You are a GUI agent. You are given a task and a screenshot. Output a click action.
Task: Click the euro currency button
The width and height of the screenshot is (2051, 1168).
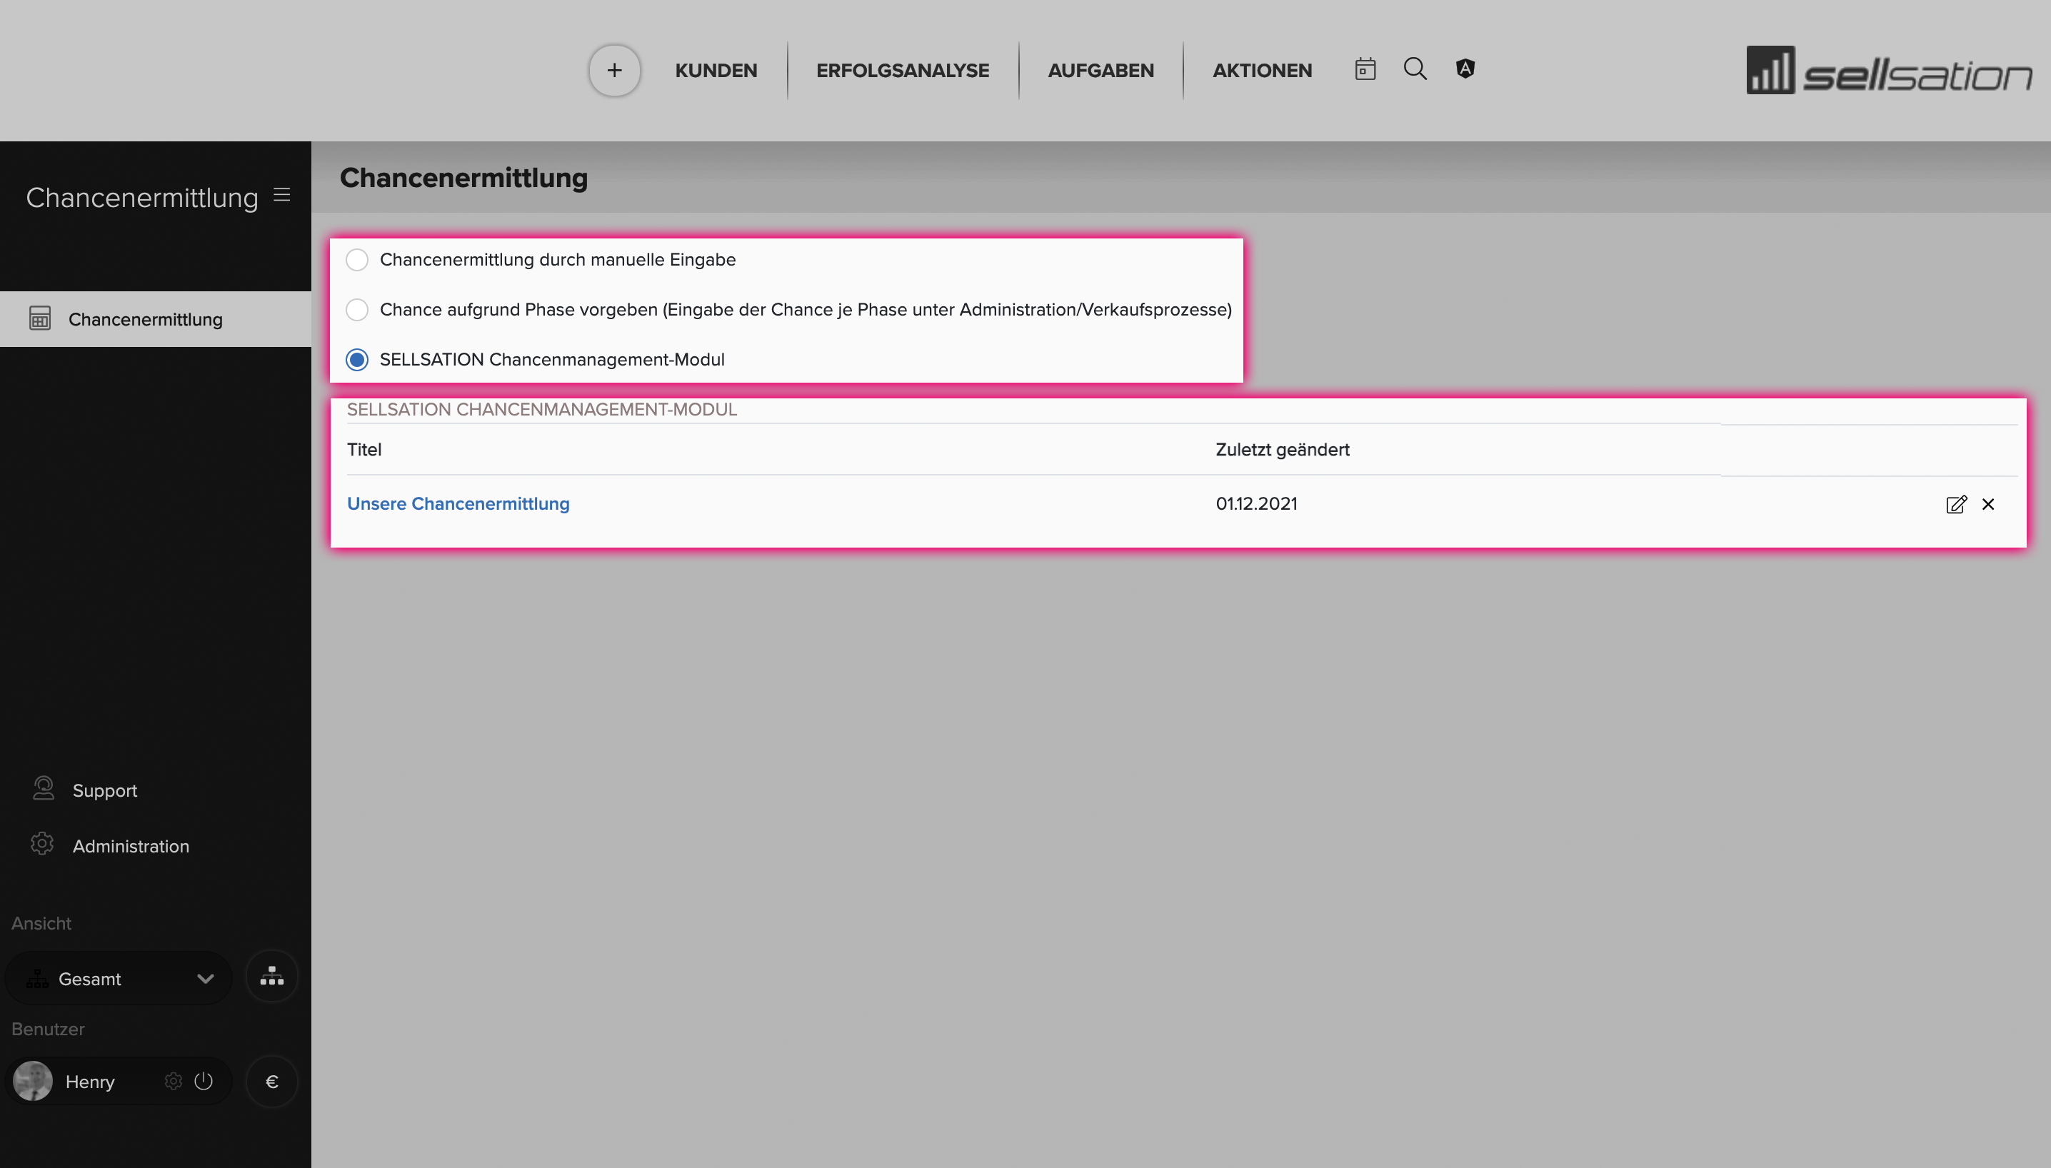tap(272, 1082)
